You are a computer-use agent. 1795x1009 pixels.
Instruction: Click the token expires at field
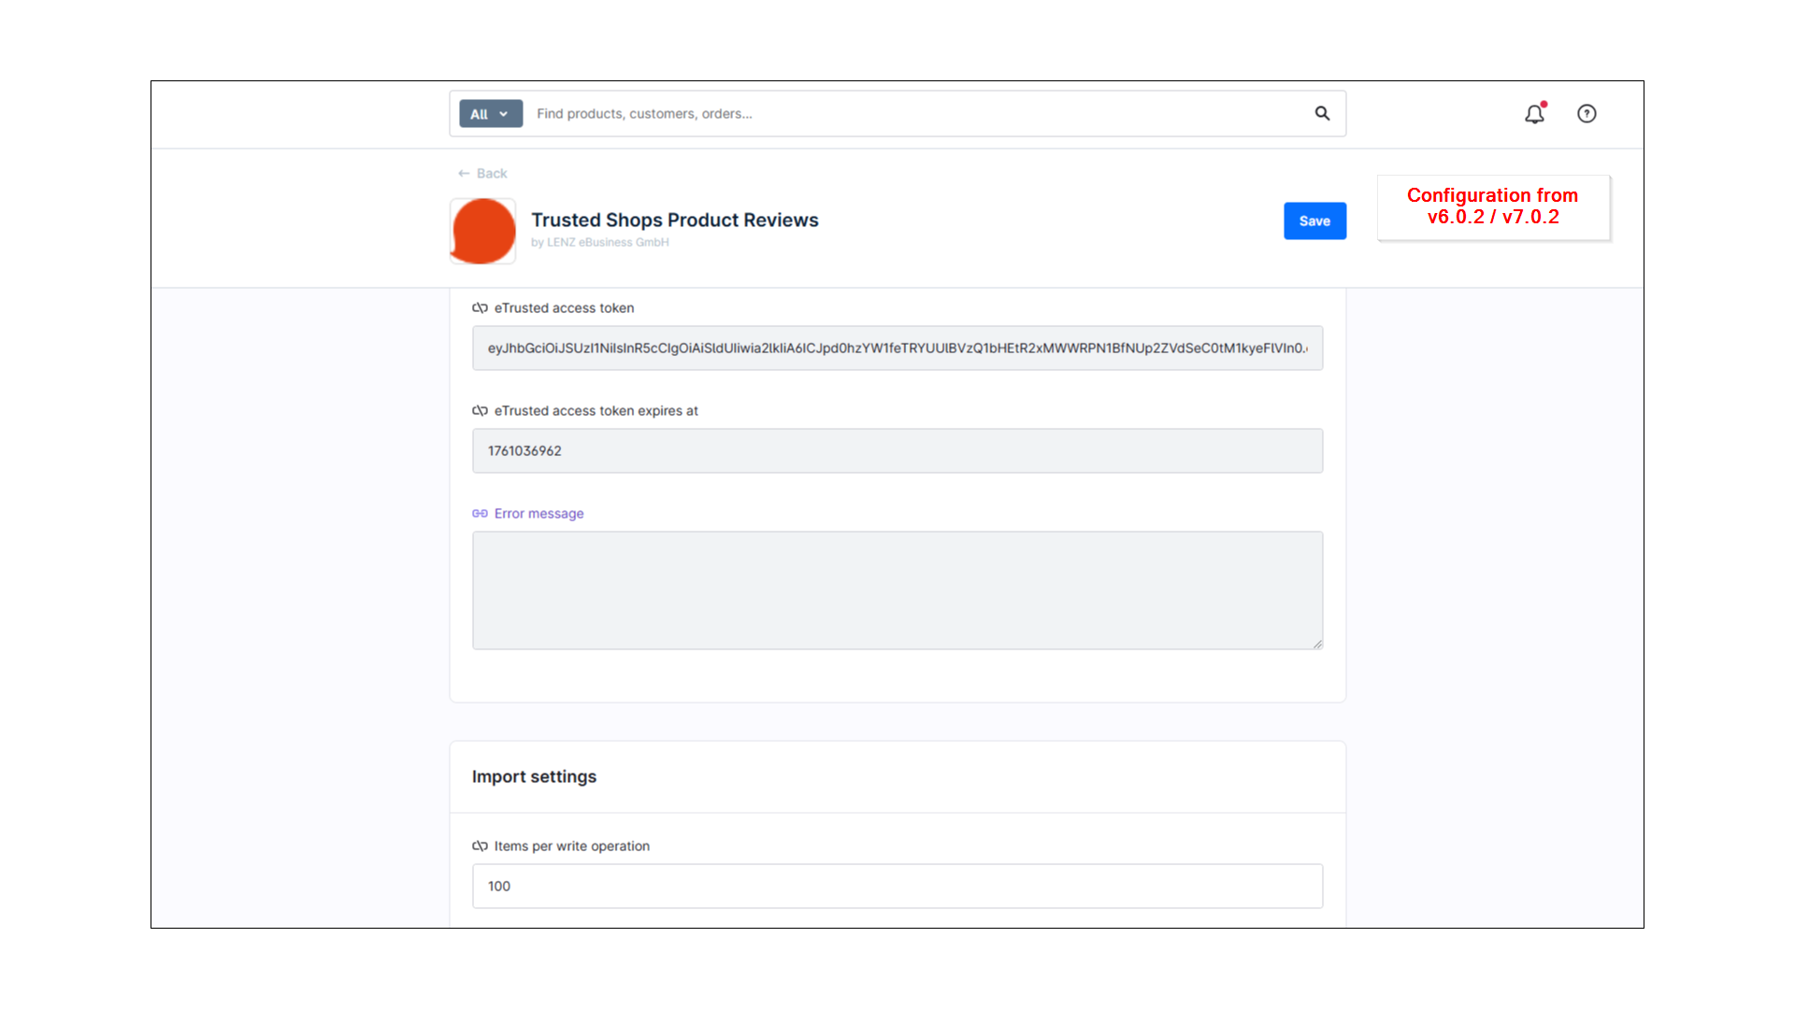897,451
